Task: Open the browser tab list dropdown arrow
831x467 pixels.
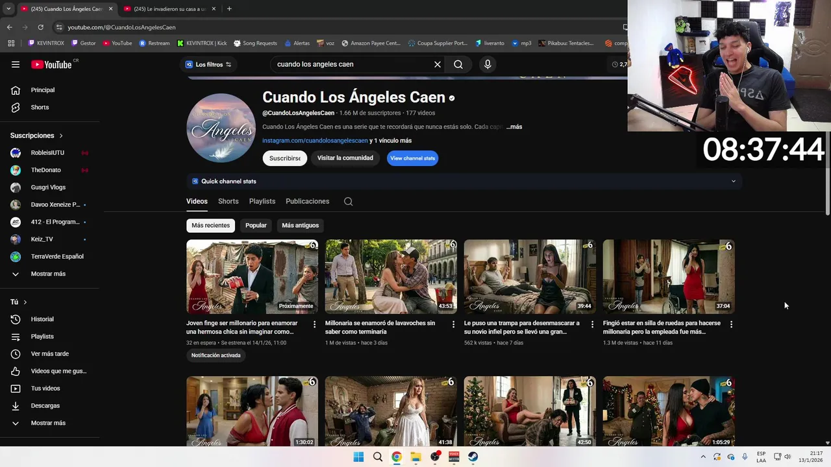Action: tap(8, 8)
